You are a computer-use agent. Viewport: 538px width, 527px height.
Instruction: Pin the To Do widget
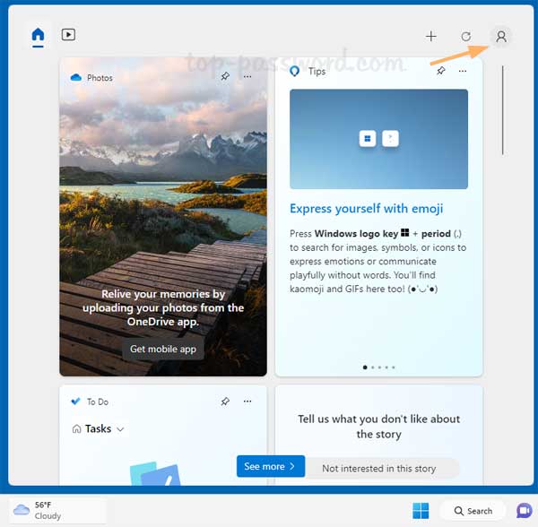pyautogui.click(x=225, y=402)
